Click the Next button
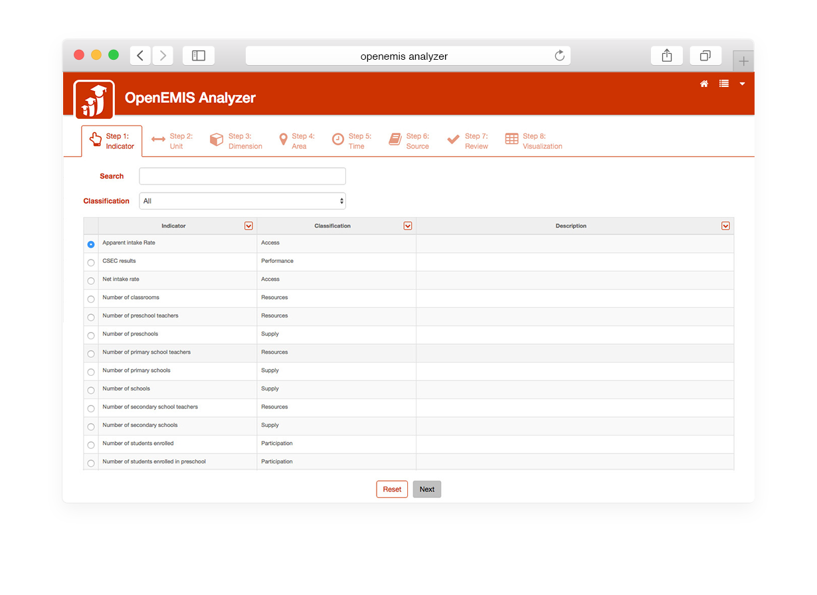This screenshot has height=595, width=817. [x=427, y=489]
